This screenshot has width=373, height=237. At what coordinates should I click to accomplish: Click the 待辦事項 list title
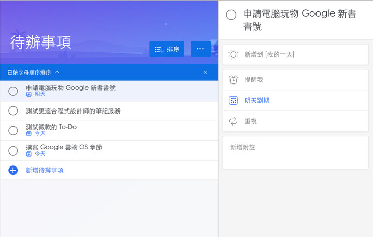(41, 42)
